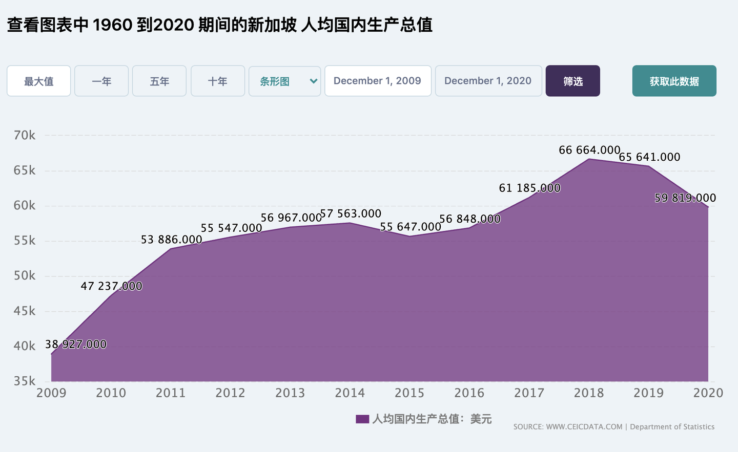Select the 十年 period view
This screenshot has width=738, height=452.
click(217, 81)
